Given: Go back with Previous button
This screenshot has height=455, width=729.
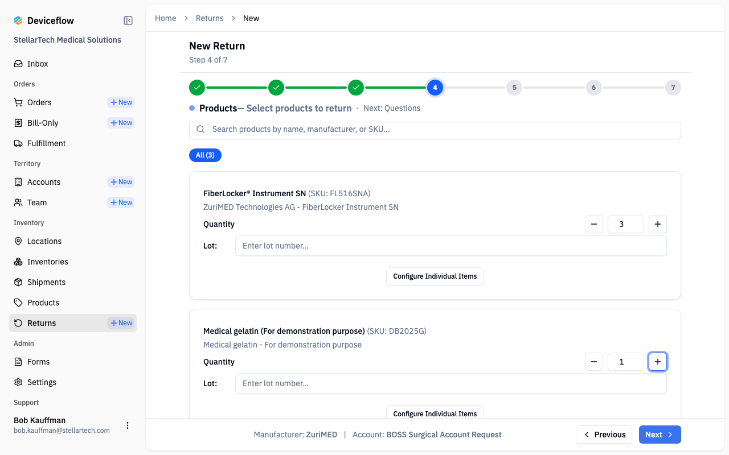Looking at the screenshot, I should (604, 435).
